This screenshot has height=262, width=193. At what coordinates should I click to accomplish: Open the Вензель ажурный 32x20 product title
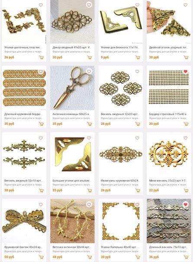tap(120, 114)
